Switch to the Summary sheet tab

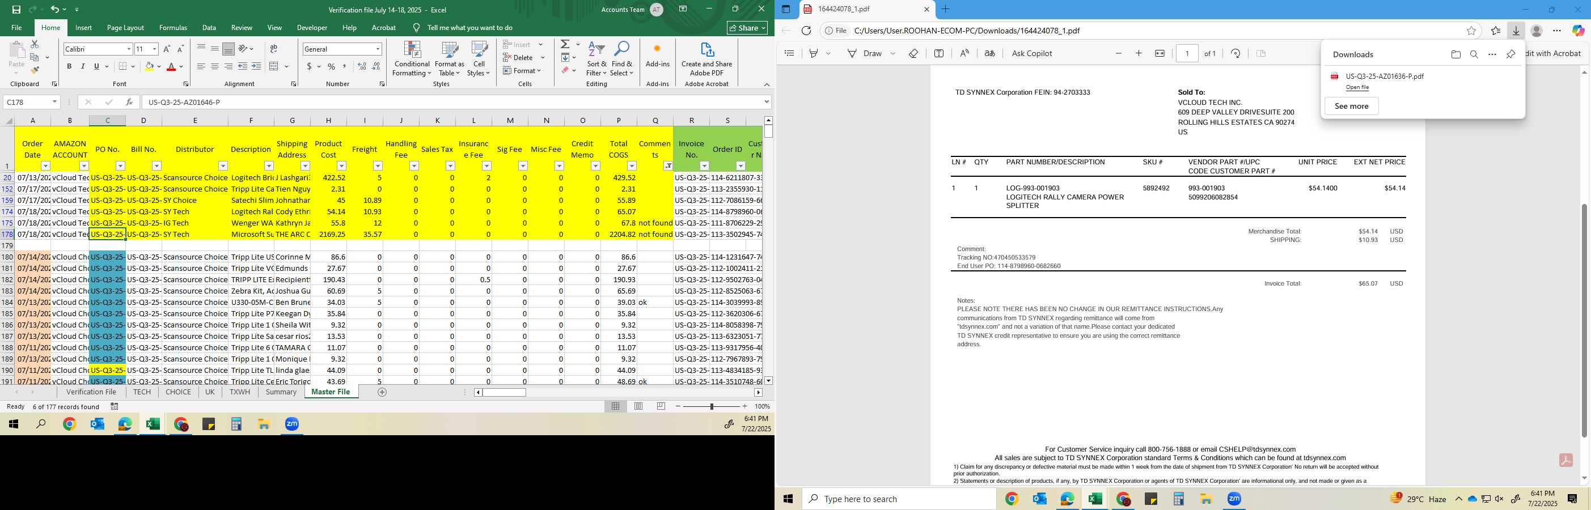point(281,392)
